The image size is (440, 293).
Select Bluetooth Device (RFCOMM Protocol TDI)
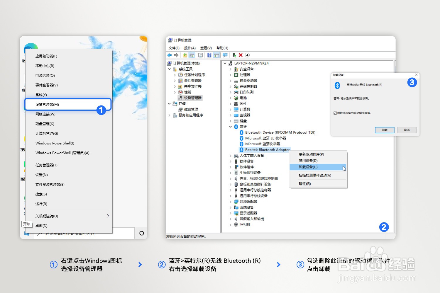[277, 132]
